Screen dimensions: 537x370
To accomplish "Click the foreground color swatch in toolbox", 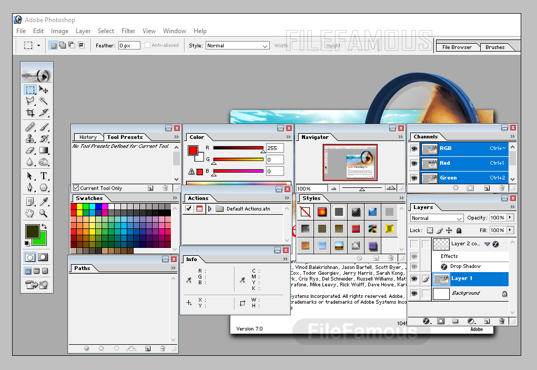I will pyautogui.click(x=32, y=232).
